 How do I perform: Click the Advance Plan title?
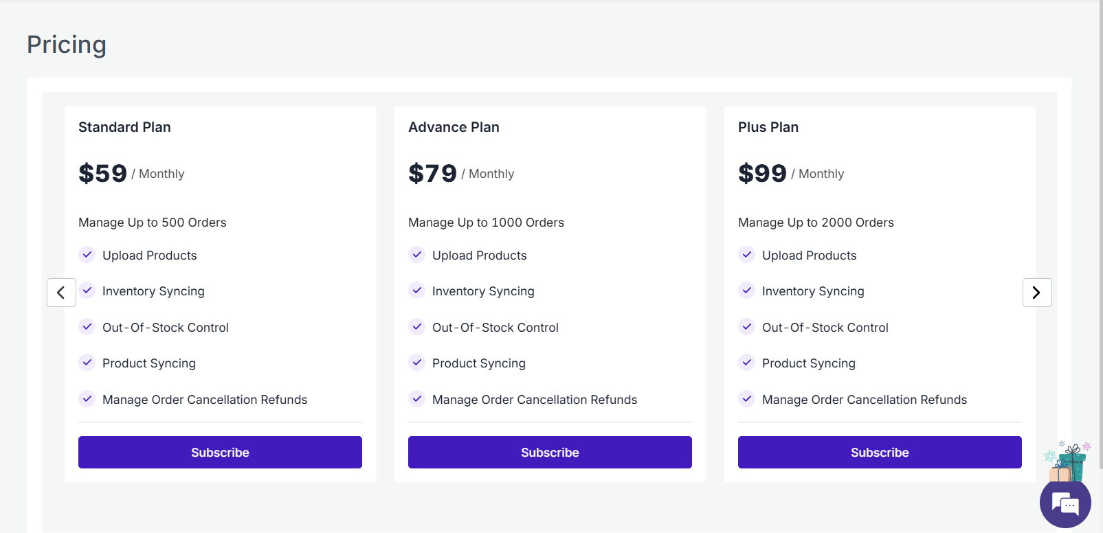tap(454, 127)
